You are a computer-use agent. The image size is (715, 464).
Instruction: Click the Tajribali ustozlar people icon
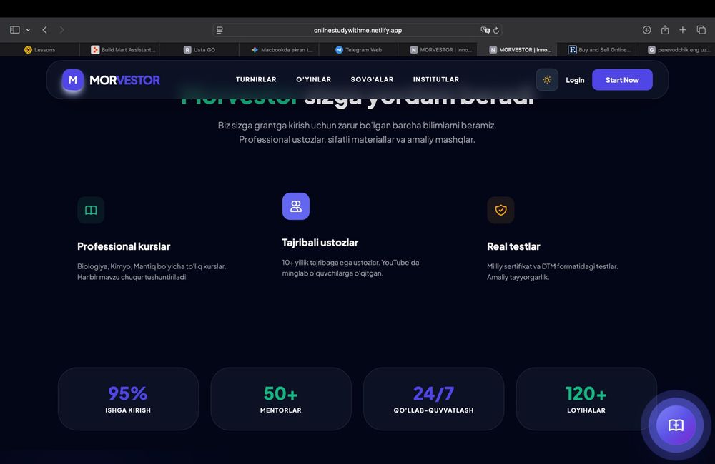[x=296, y=206]
